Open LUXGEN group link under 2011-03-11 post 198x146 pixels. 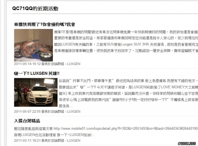pyautogui.click(x=74, y=140)
